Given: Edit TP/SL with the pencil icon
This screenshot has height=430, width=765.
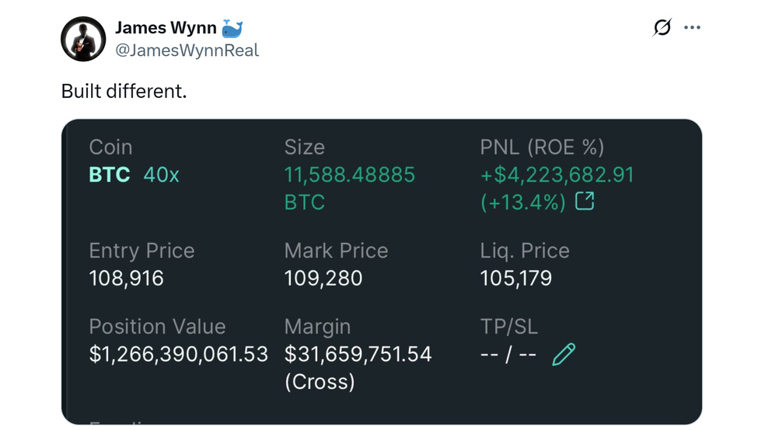Looking at the screenshot, I should [x=564, y=354].
